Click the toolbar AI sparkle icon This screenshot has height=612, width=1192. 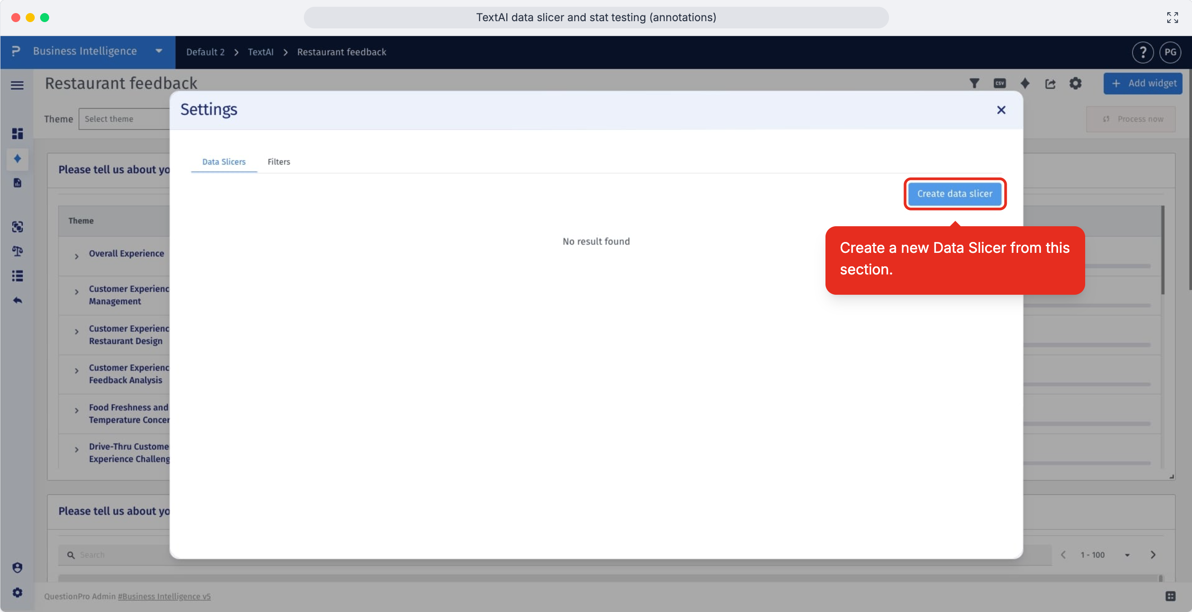click(x=1025, y=83)
